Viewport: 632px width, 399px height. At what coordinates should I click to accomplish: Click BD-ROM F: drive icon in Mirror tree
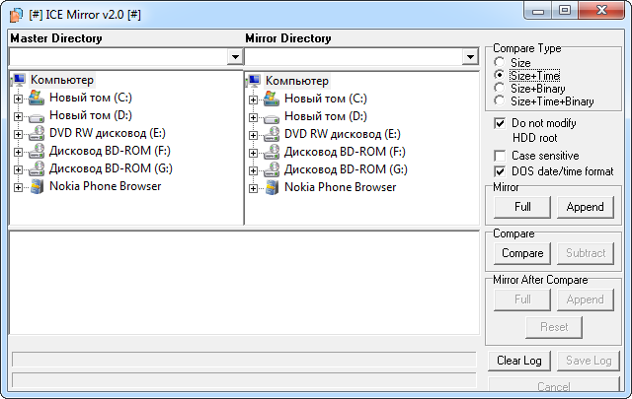[x=272, y=152]
